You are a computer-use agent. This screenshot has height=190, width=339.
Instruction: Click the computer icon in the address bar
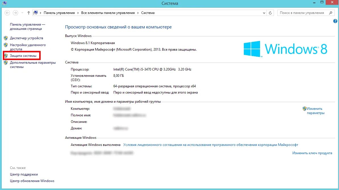(x=36, y=13)
